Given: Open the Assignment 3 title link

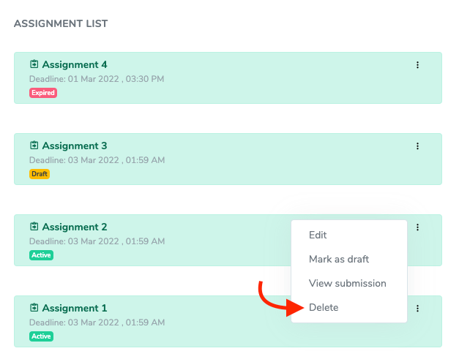Looking at the screenshot, I should coord(75,146).
